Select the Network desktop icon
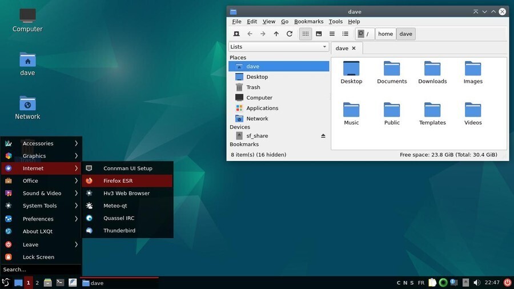514x289 pixels. (27, 108)
